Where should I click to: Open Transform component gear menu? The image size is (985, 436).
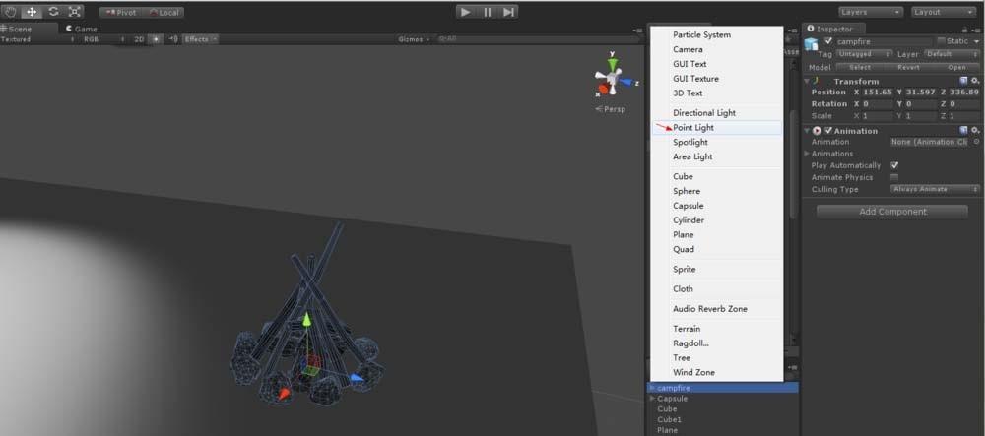coord(975,81)
